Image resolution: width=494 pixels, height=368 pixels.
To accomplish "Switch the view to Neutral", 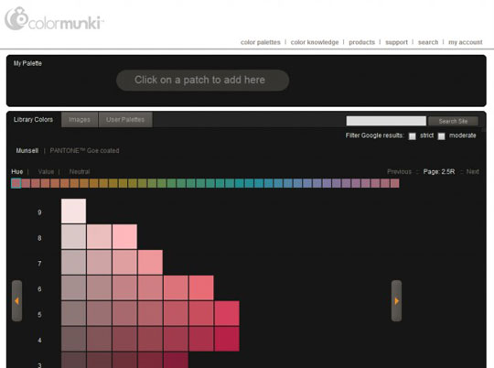I will (x=80, y=171).
